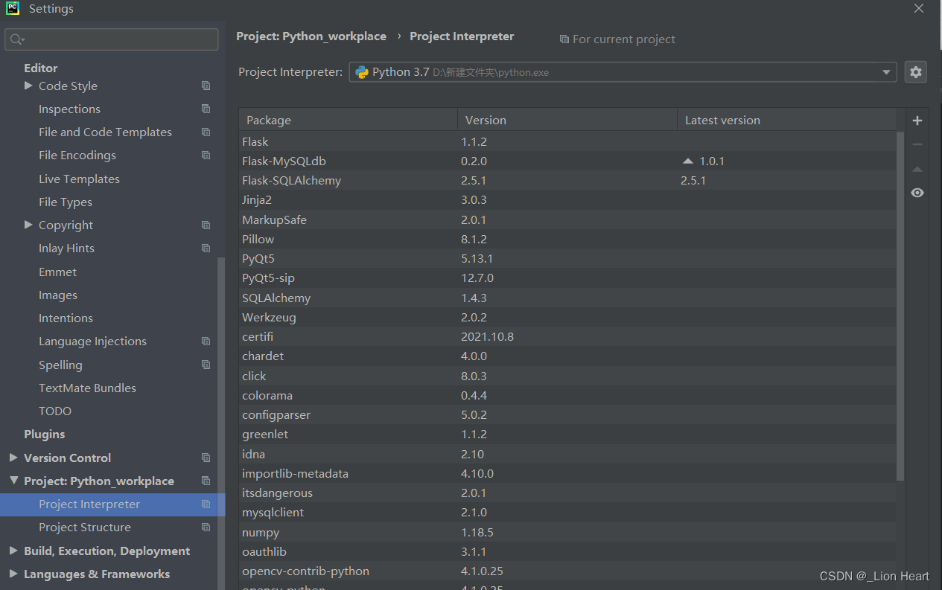Select Intentions settings item

pos(66,318)
